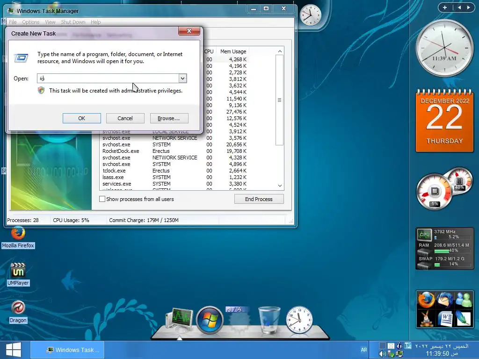Select the services.exe process row

174,184
